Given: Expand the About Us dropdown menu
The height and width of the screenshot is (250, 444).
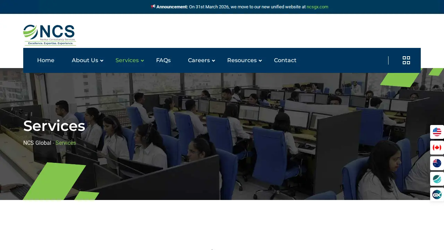Looking at the screenshot, I should pyautogui.click(x=87, y=60).
